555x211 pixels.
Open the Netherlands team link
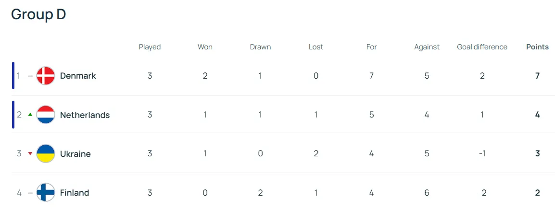click(x=85, y=115)
